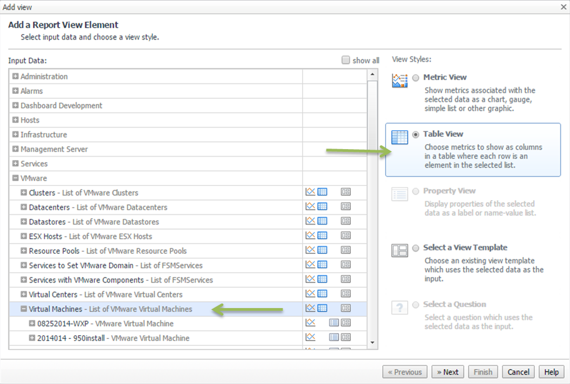Open Help for this dialog
570x384 pixels.
point(551,372)
